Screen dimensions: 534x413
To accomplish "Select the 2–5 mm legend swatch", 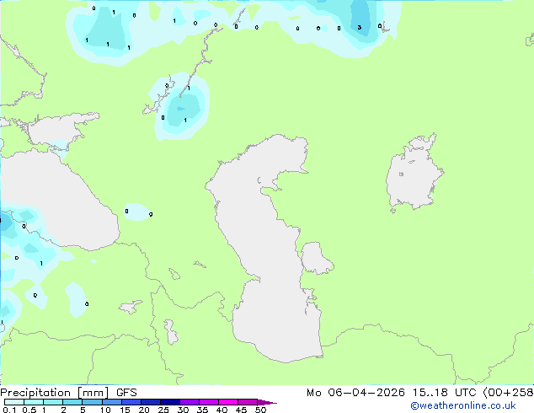I will [x=72, y=402].
